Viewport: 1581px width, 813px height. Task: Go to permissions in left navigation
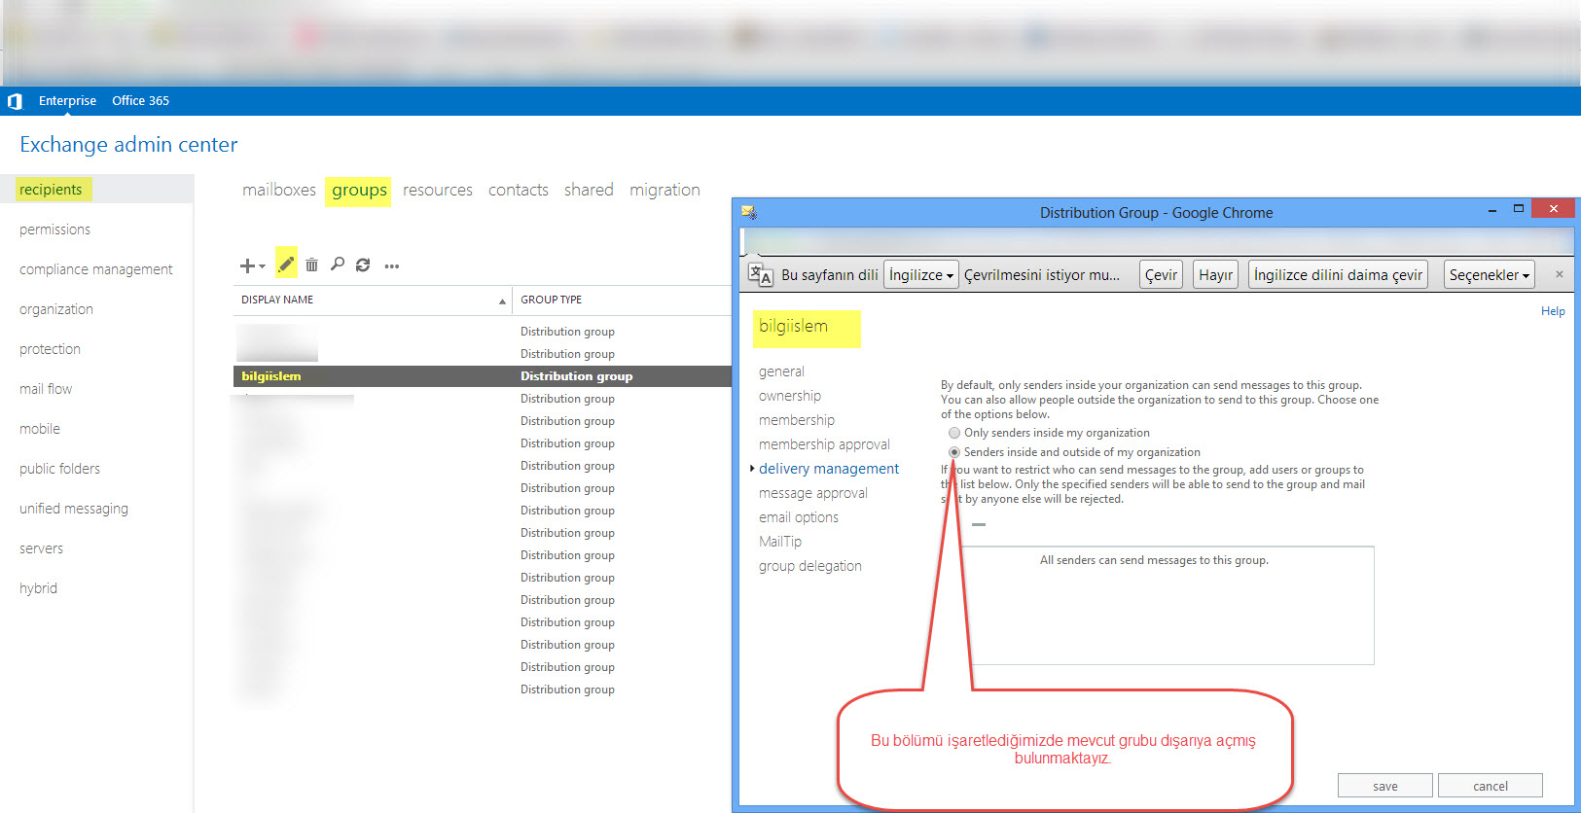pyautogui.click(x=54, y=230)
